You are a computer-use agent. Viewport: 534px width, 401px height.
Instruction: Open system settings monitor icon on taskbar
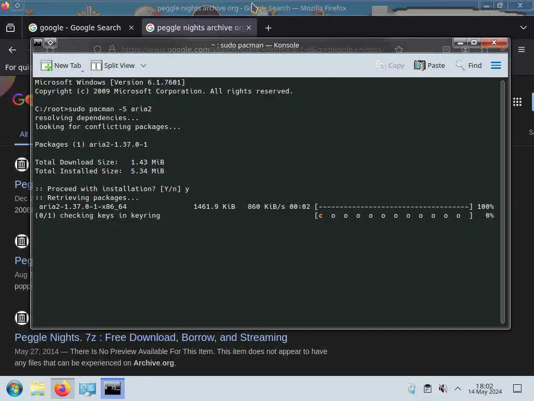88,388
